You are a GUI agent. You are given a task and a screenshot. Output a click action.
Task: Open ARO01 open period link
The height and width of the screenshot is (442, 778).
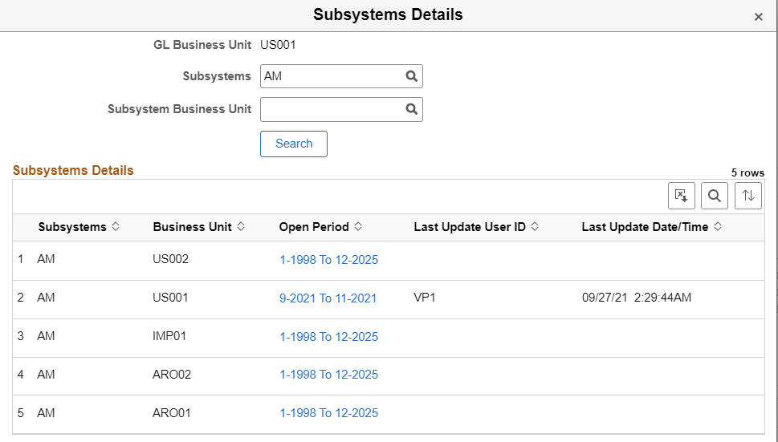tap(329, 413)
